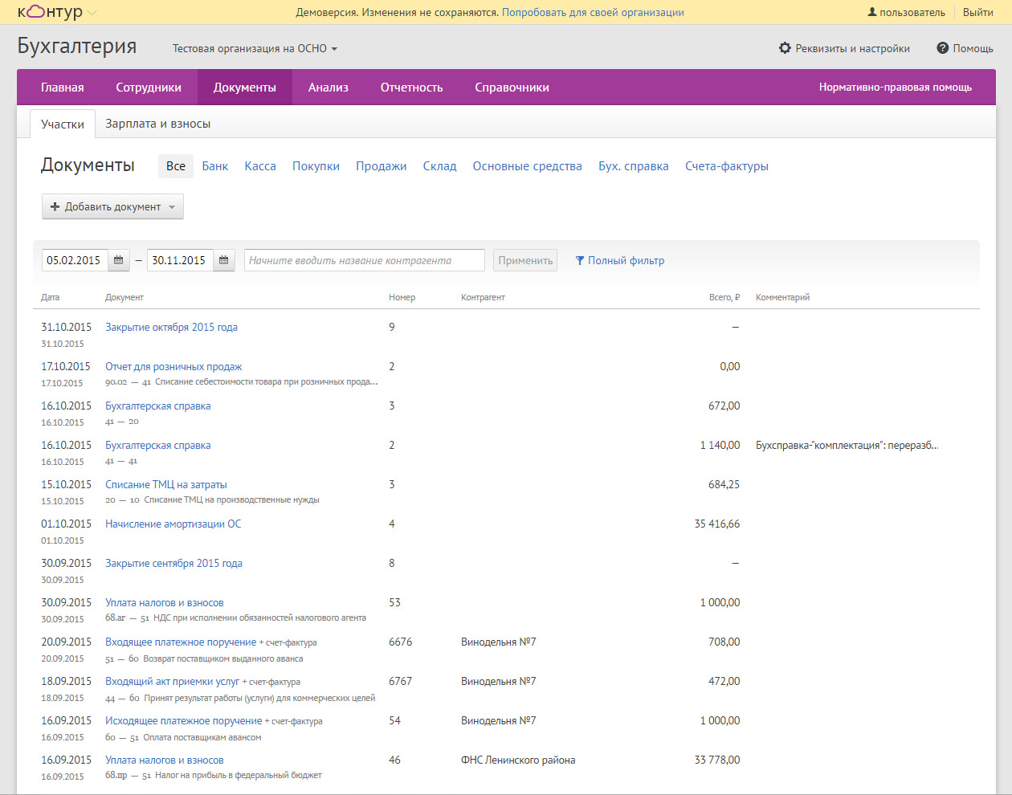Open Закрытие октября 2015 года document
1012x795 pixels.
pyautogui.click(x=171, y=327)
